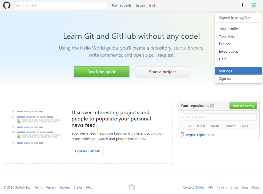
Task: Click repository book icon beside wgfxcu.github.io
Action: coord(182,135)
